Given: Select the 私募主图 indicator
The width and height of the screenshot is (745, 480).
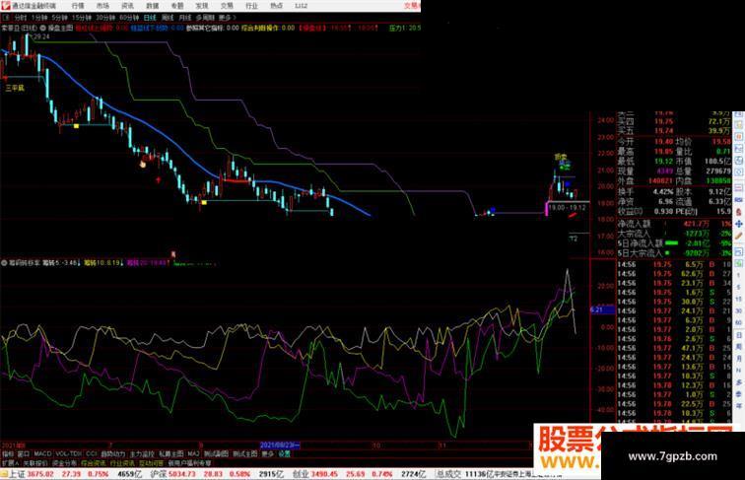Looking at the screenshot, I should tap(171, 454).
